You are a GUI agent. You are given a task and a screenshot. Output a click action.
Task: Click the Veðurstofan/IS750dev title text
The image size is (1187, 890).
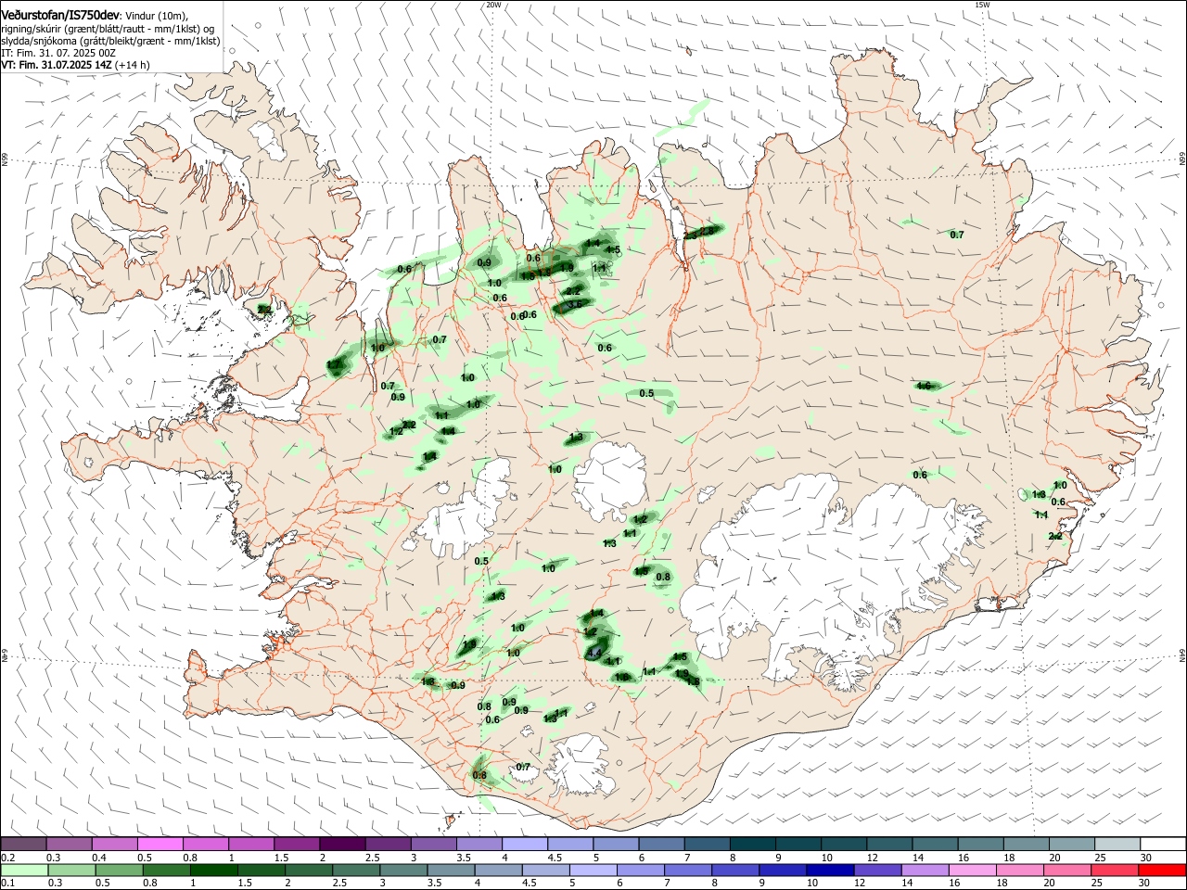(x=60, y=15)
